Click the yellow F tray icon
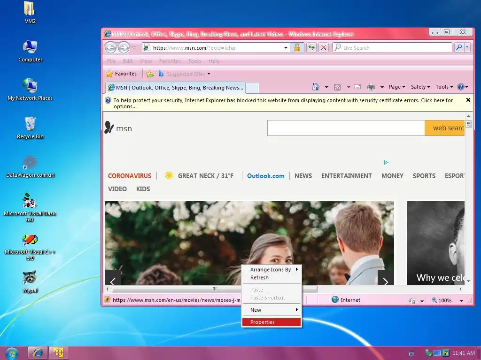This screenshot has height=360, width=481. click(x=446, y=353)
